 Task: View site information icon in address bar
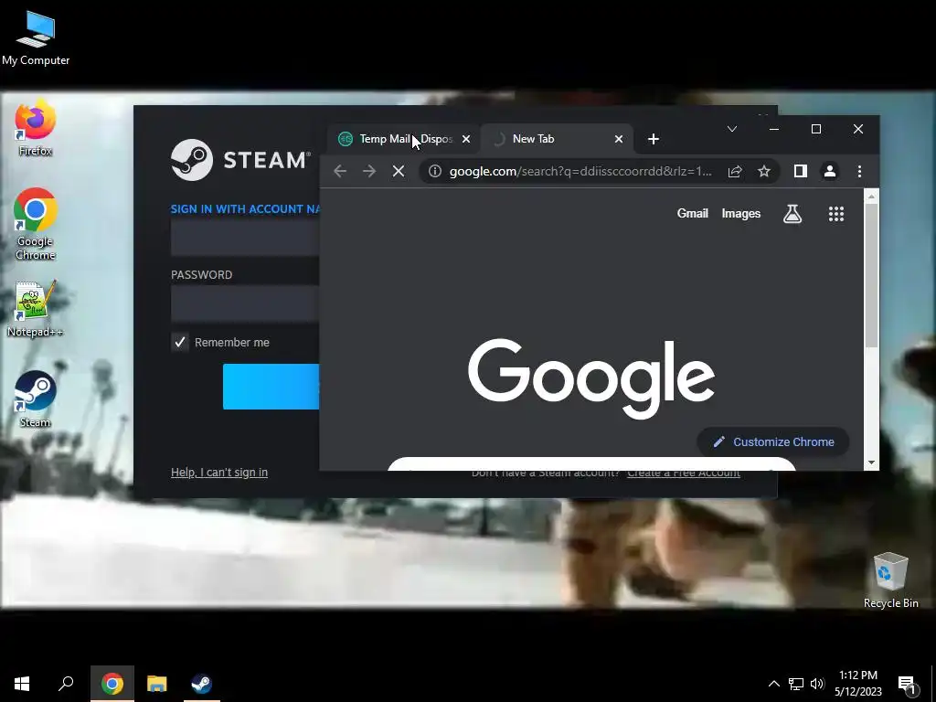click(435, 171)
